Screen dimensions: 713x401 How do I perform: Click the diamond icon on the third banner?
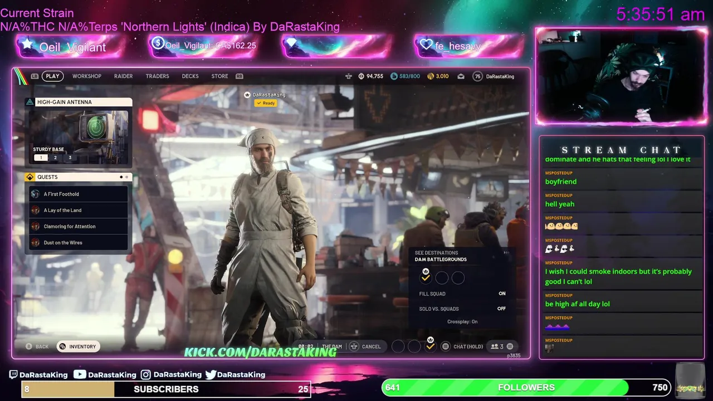292,43
